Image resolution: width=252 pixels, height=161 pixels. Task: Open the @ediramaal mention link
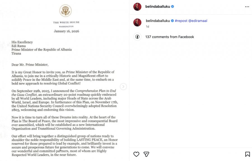coord(198,21)
